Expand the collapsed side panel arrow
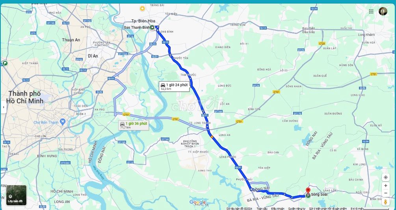The height and width of the screenshot is (210, 396). coord(3,107)
